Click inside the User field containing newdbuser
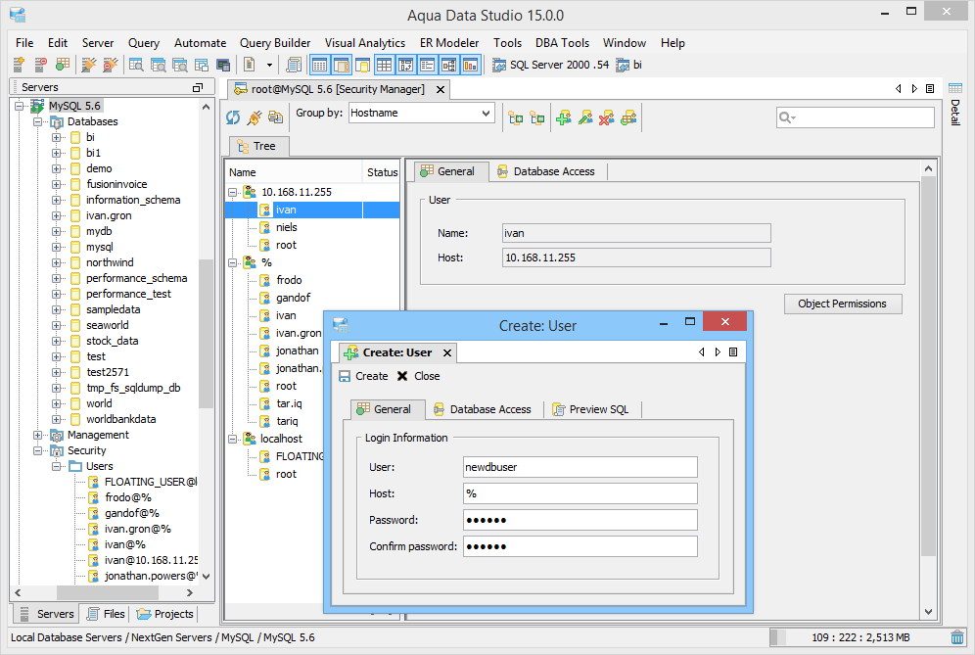 (x=580, y=467)
